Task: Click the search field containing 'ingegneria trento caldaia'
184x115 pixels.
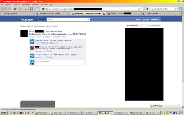Action: pos(162,9)
